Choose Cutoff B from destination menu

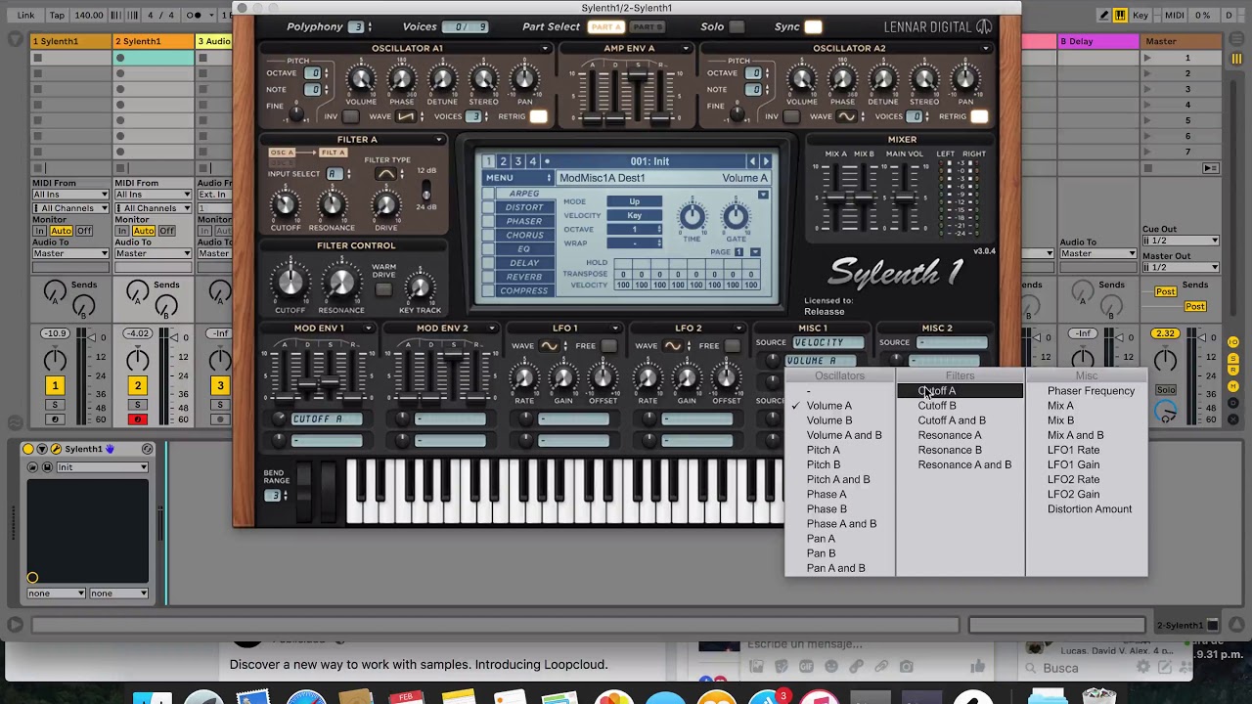coord(937,406)
